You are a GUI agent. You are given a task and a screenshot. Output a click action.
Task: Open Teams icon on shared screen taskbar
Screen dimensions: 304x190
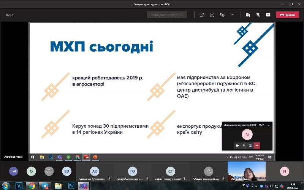pyautogui.click(x=60, y=157)
